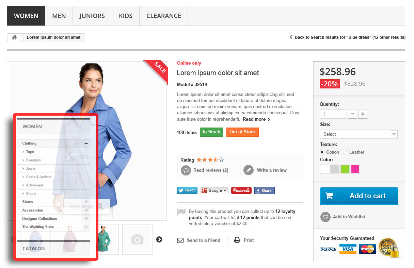Click the Lorem ipsum breadcrumb link

[53, 37]
